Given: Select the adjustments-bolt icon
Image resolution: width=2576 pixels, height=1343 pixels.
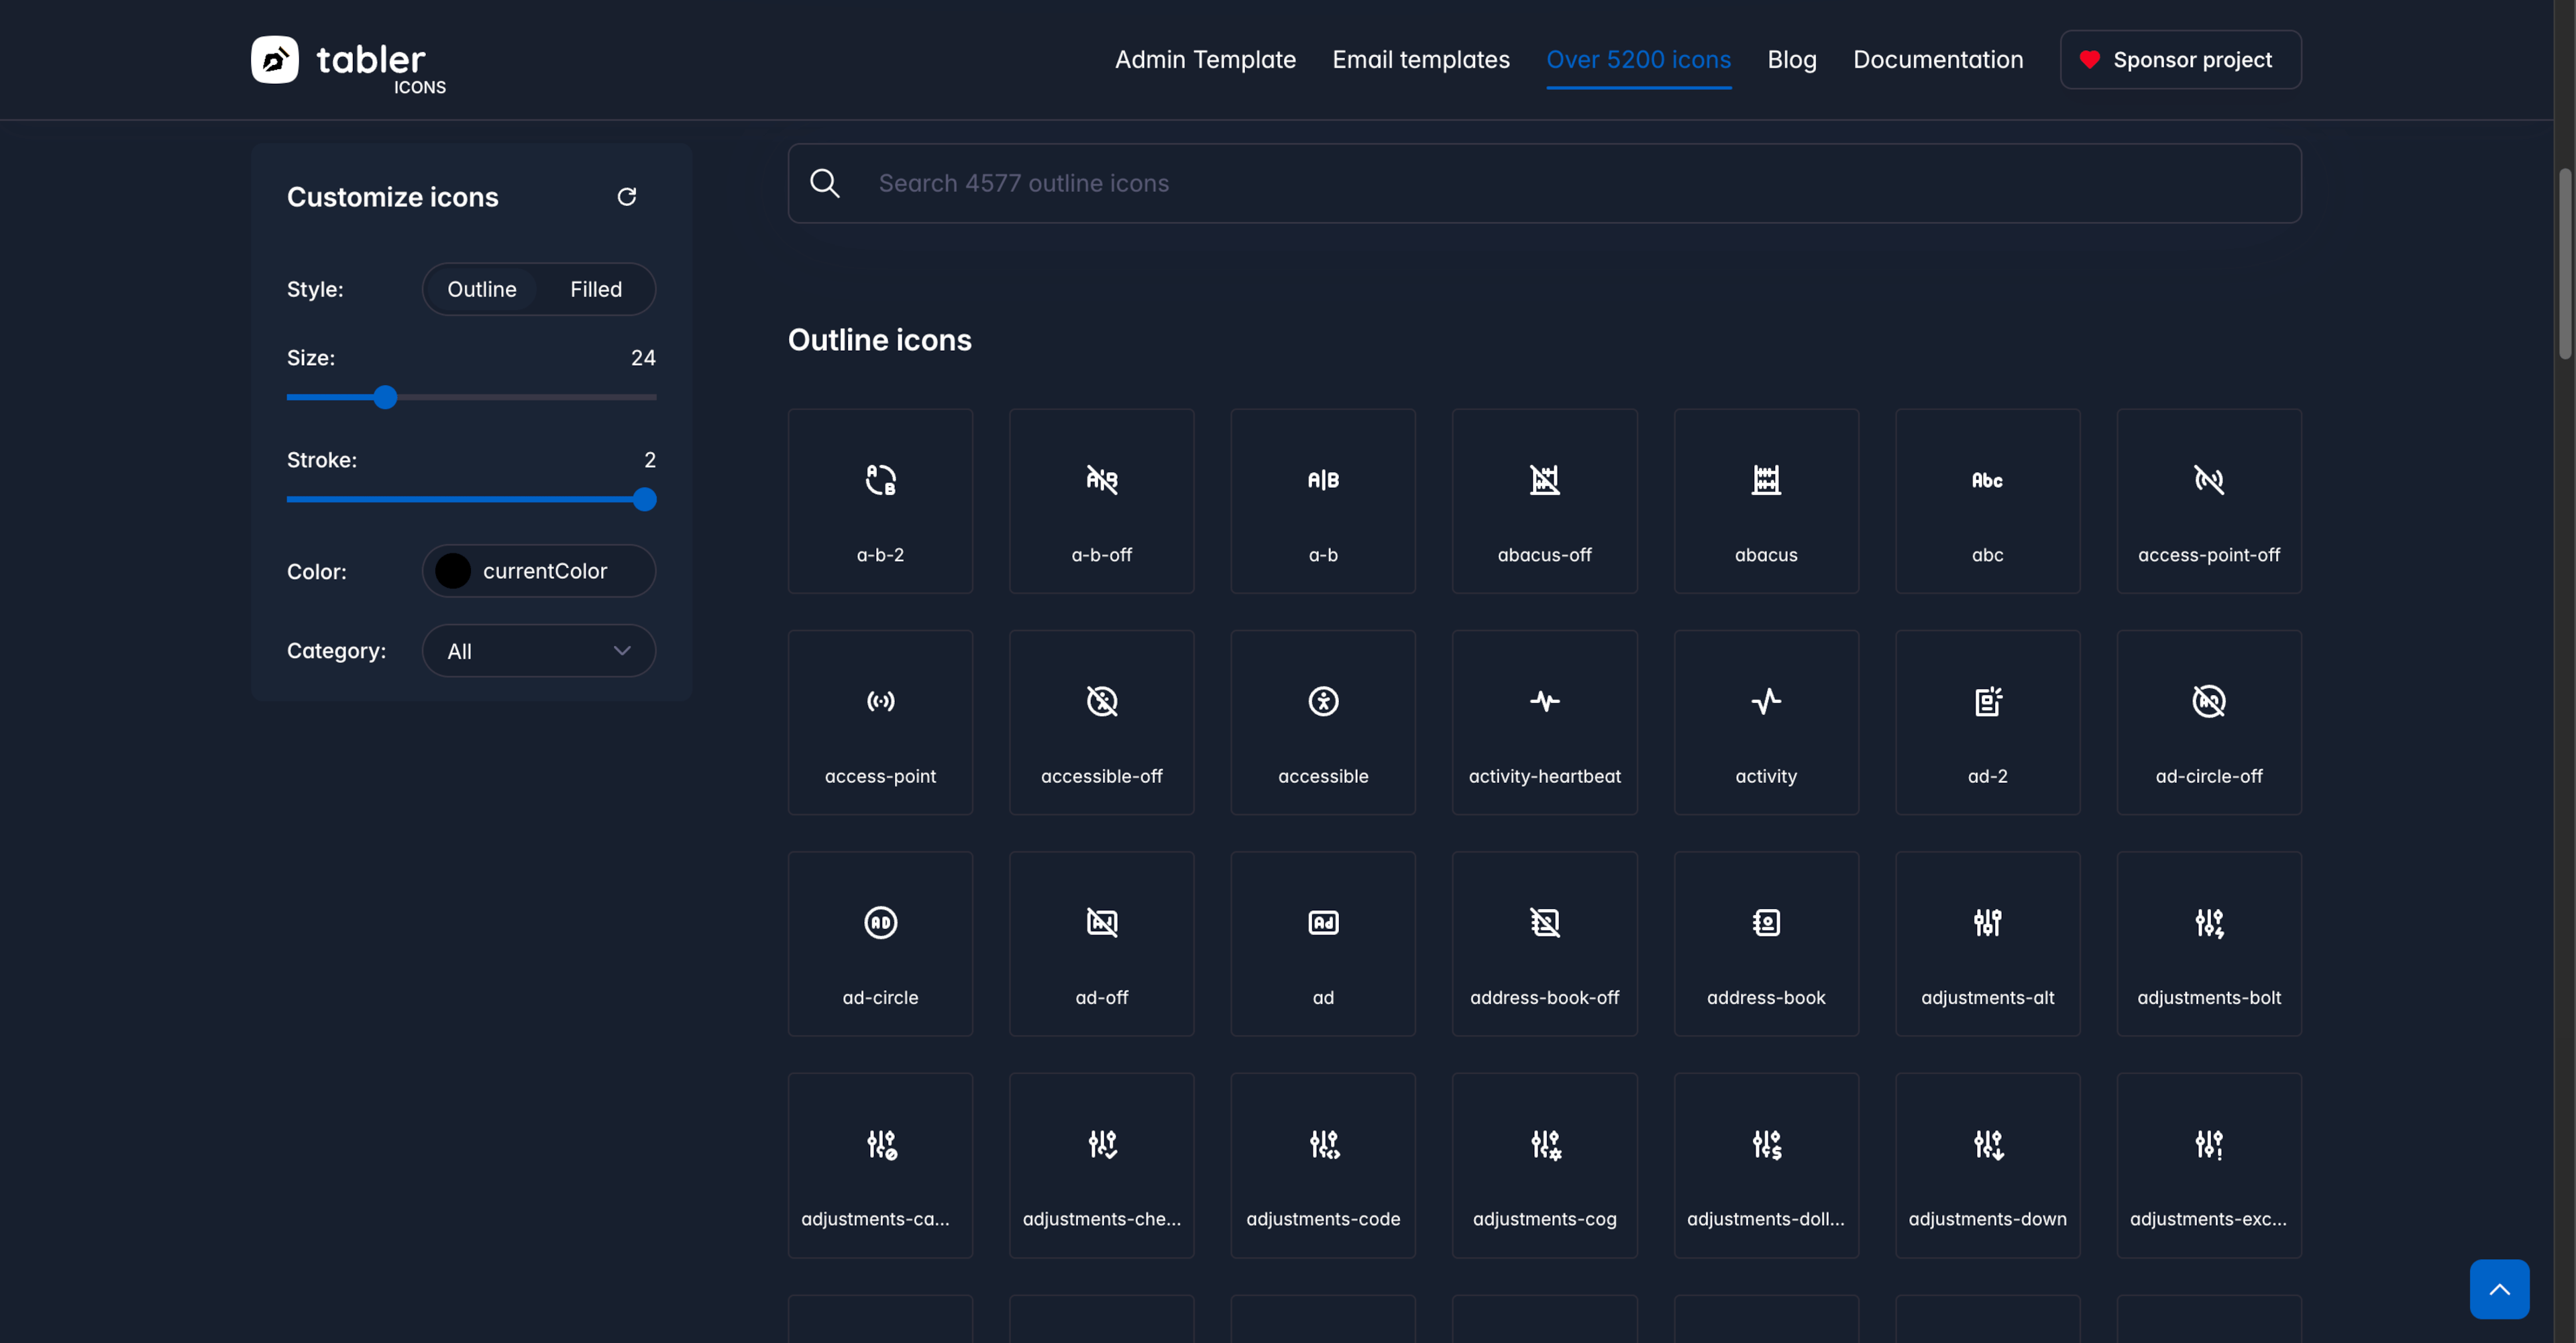Looking at the screenshot, I should [x=2209, y=943].
